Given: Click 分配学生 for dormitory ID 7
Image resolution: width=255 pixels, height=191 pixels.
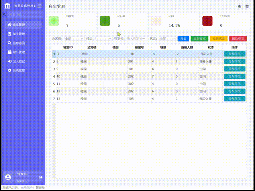Looking at the screenshot, I should 235,54.
